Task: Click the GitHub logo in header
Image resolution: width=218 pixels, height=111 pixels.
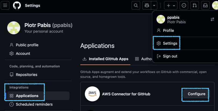Action: (17, 5)
